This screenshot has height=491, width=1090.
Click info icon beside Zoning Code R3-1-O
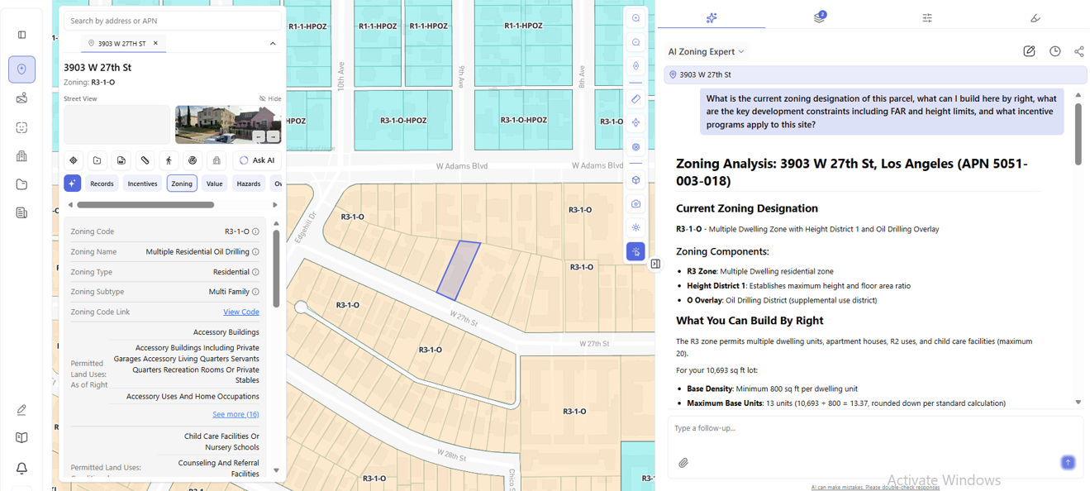255,231
